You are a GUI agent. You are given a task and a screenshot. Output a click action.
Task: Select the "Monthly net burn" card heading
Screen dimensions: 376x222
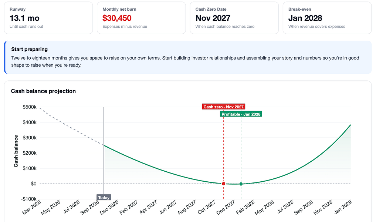[119, 9]
